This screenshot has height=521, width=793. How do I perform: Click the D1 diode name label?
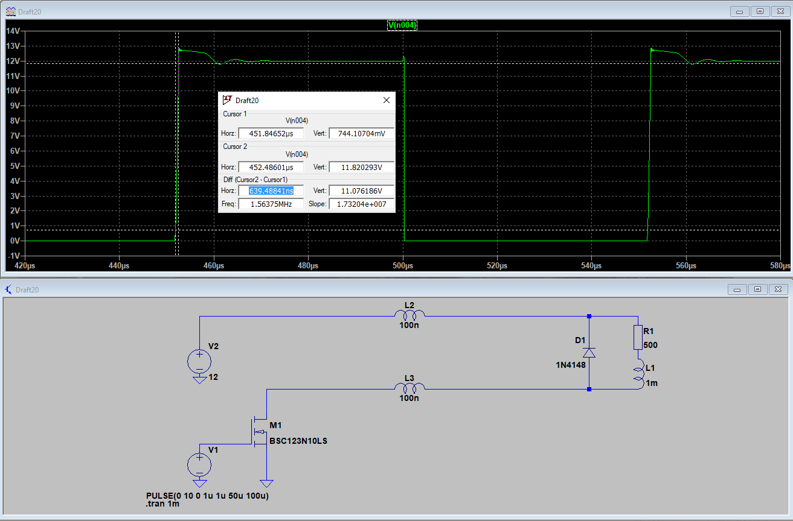click(x=580, y=340)
